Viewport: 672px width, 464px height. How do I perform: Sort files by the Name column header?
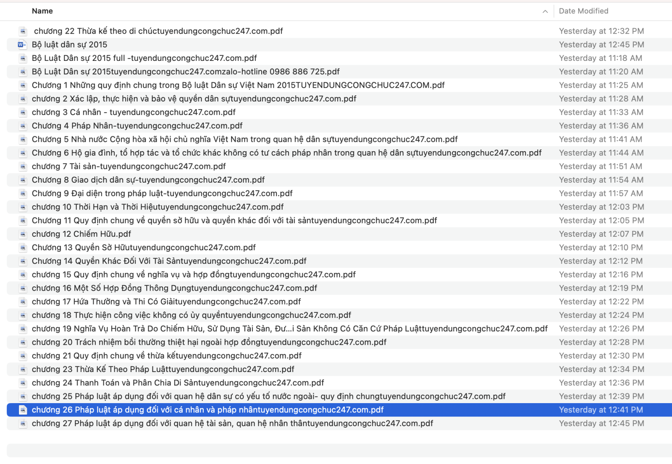tap(42, 11)
